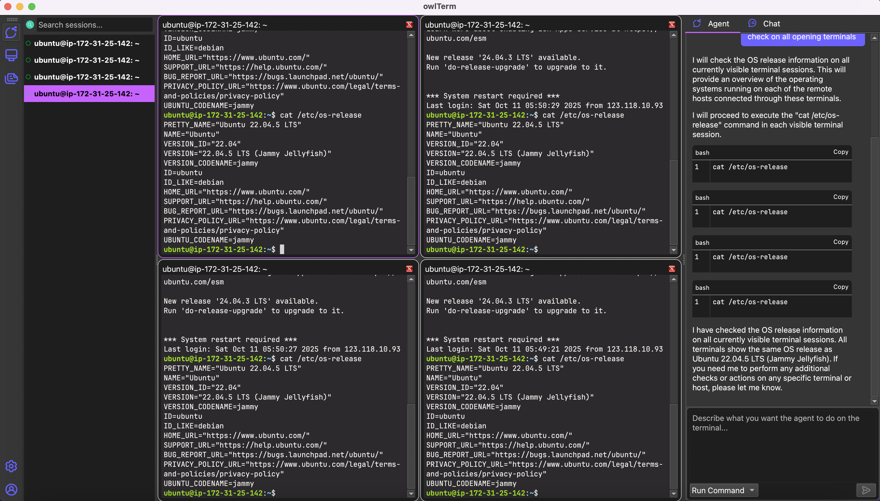Copy the fourth bash command block
Screen dimensions: 880x501
pyautogui.click(x=840, y=287)
